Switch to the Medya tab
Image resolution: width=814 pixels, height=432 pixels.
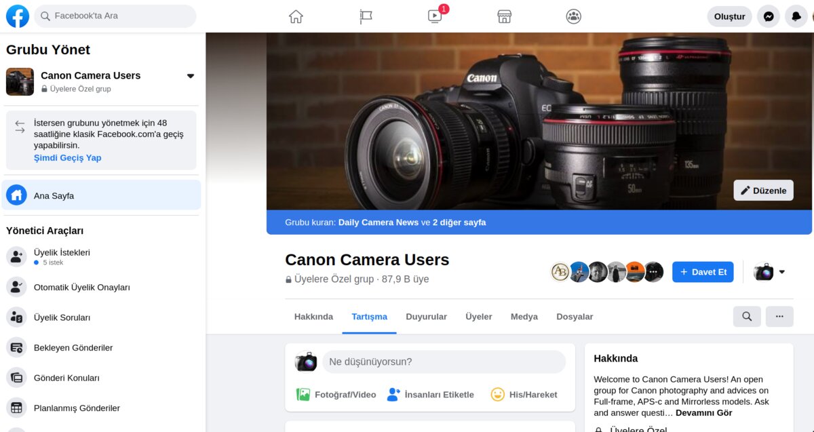pos(524,317)
